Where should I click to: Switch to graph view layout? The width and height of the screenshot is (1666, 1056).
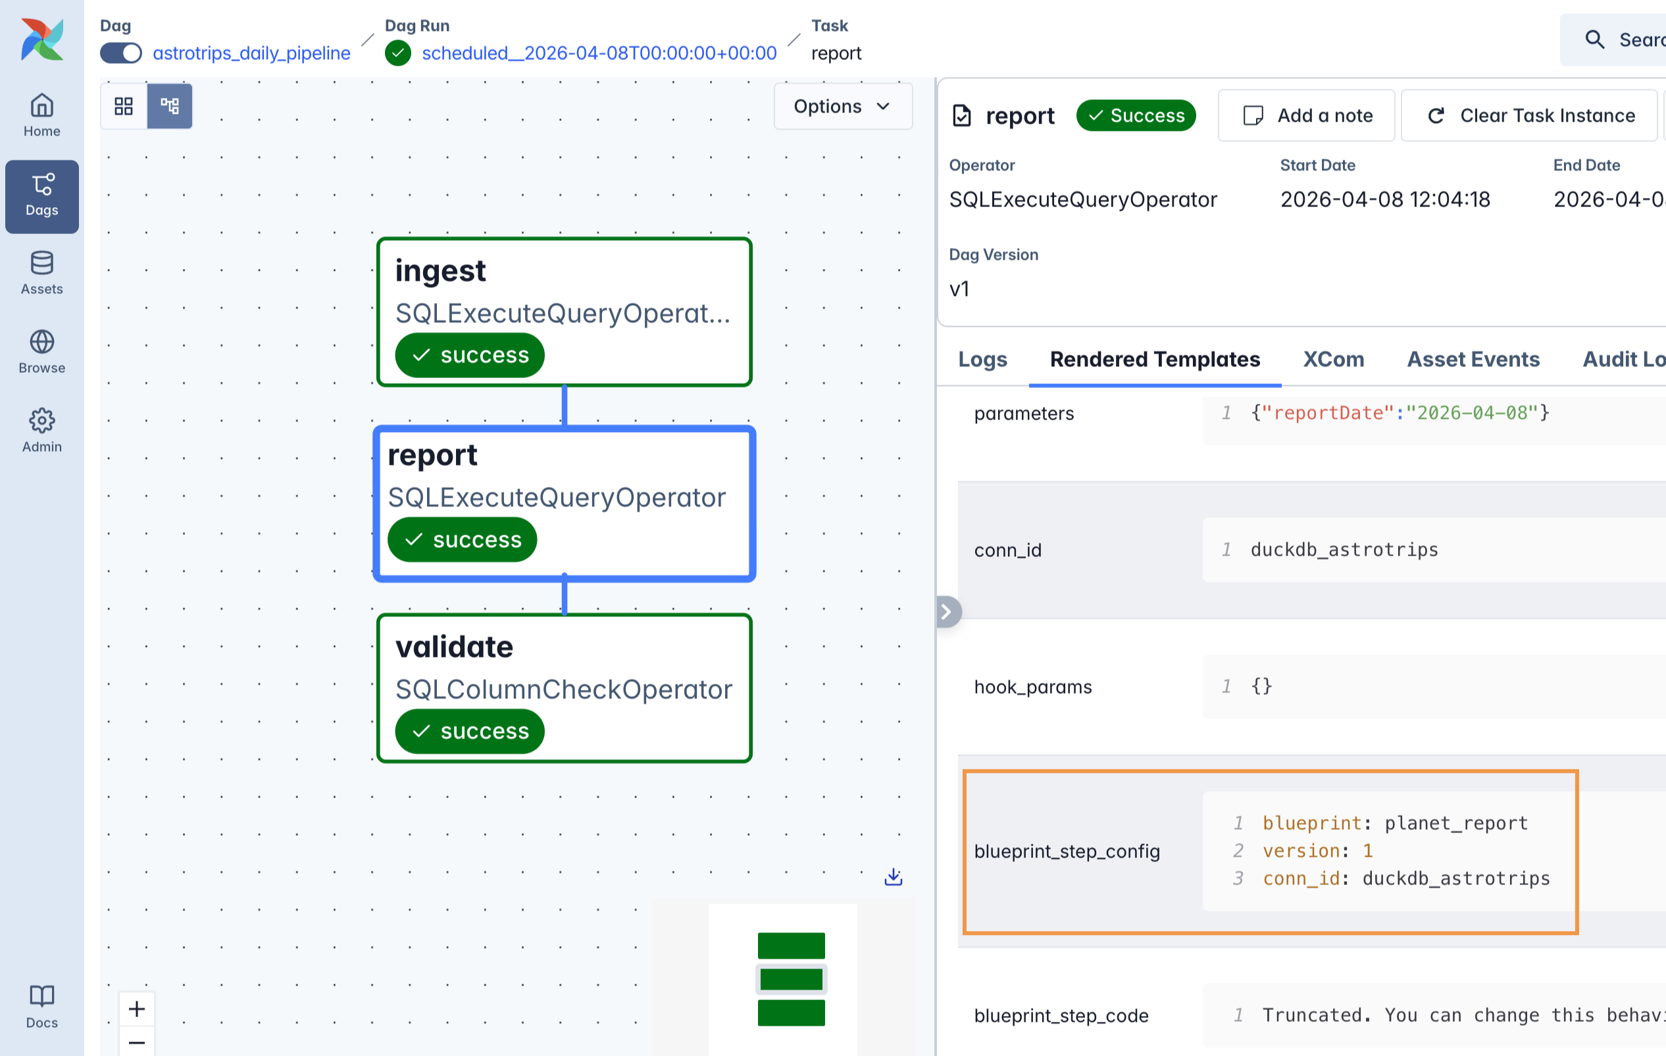170,106
